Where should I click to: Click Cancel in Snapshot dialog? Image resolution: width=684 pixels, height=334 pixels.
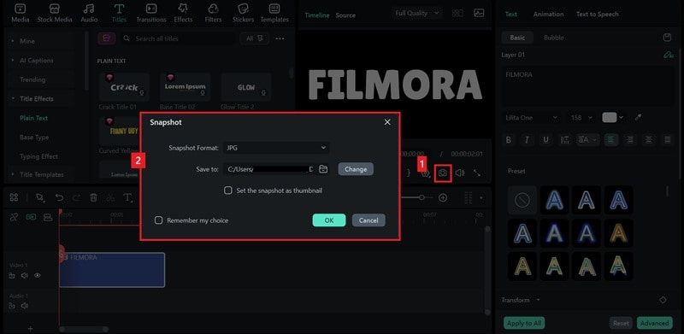(369, 220)
